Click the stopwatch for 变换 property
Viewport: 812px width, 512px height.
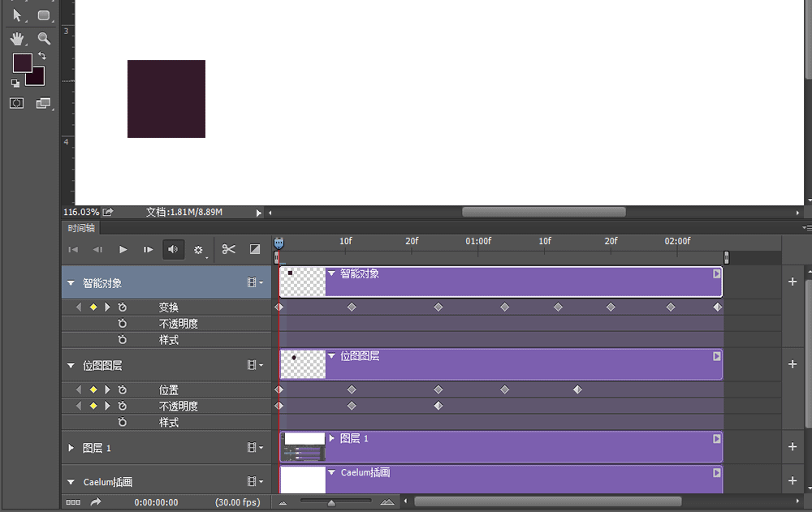(122, 307)
